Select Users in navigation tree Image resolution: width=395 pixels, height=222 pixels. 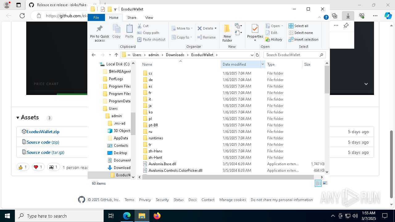click(113, 109)
